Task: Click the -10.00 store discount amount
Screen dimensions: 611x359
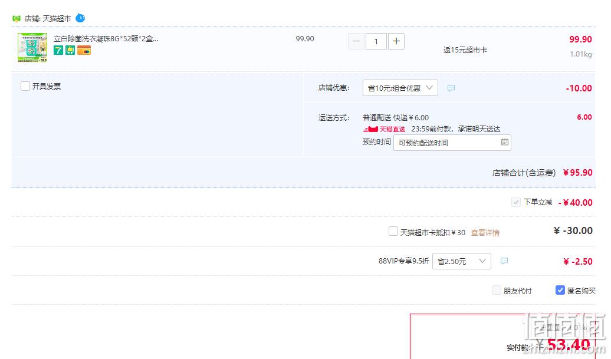Action: 579,88
